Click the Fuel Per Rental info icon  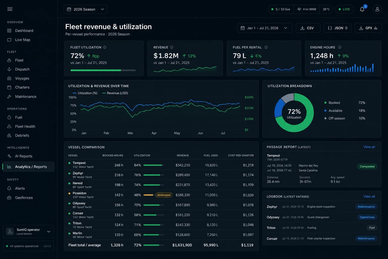[x=266, y=47]
